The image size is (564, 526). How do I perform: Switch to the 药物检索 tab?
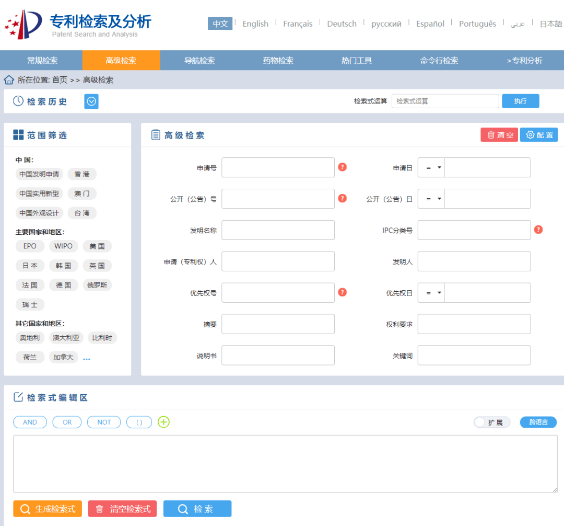pos(277,60)
